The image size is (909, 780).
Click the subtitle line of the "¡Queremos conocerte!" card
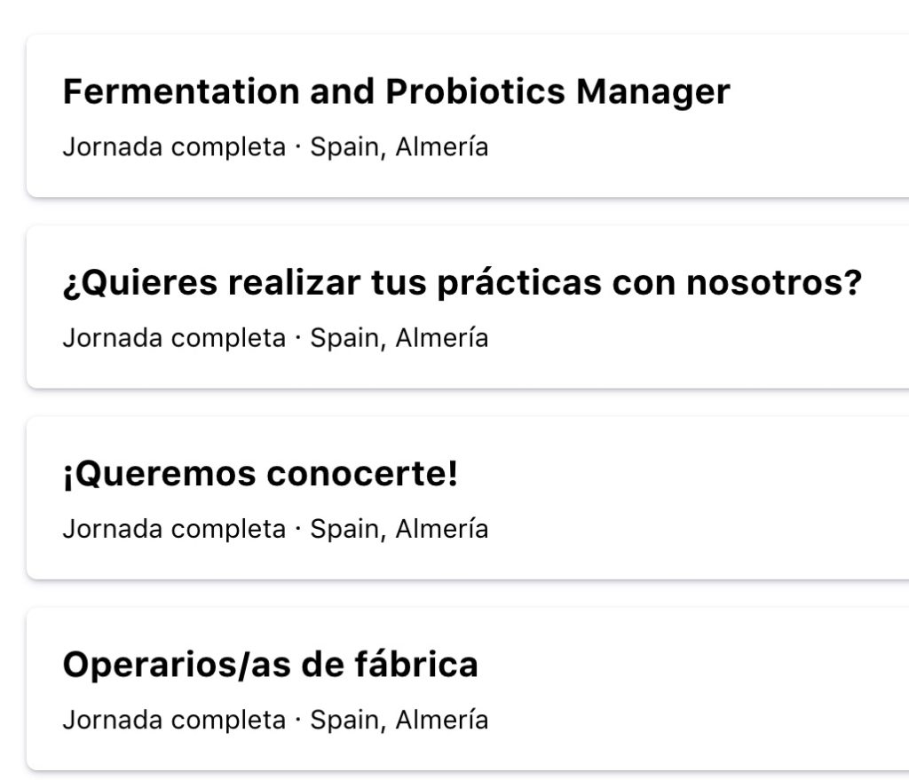pyautogui.click(x=276, y=529)
